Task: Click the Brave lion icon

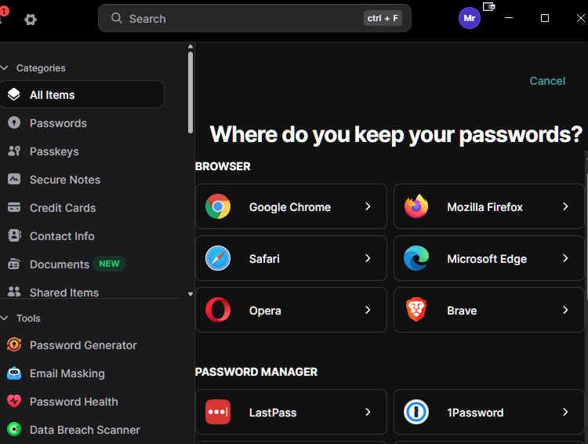Action: 416,310
